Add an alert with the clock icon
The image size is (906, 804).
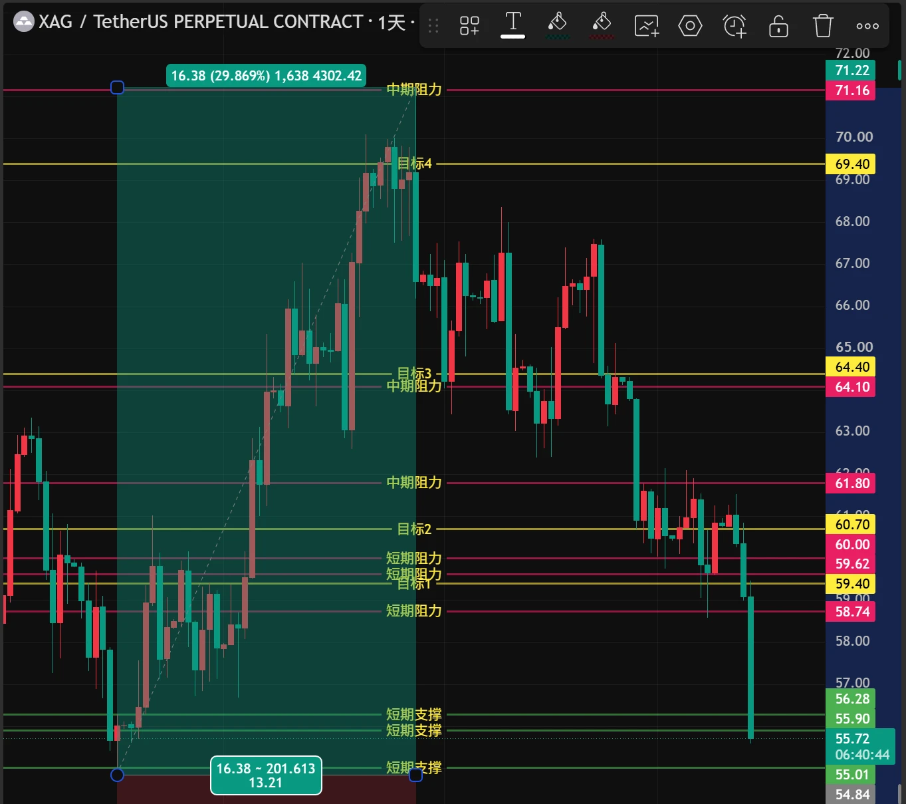click(735, 26)
